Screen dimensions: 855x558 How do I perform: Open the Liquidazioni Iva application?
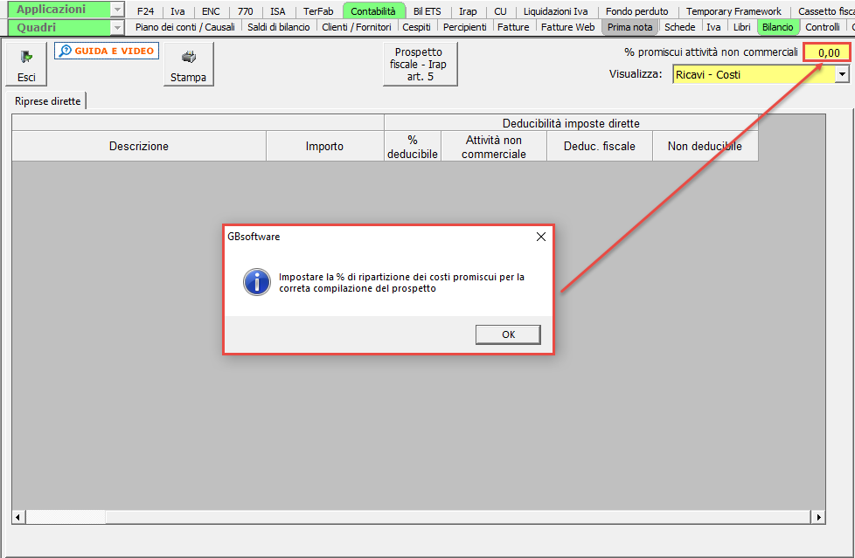[555, 11]
